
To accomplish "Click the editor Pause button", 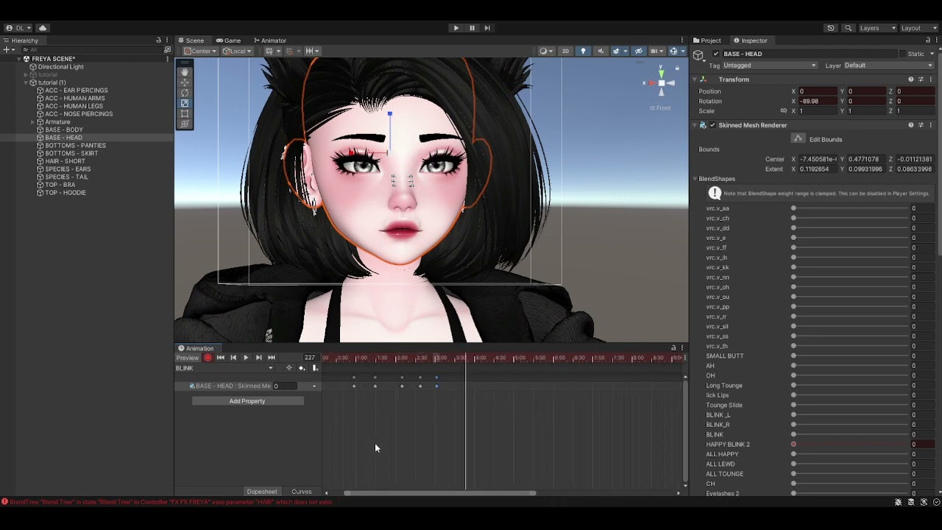I will tap(472, 28).
